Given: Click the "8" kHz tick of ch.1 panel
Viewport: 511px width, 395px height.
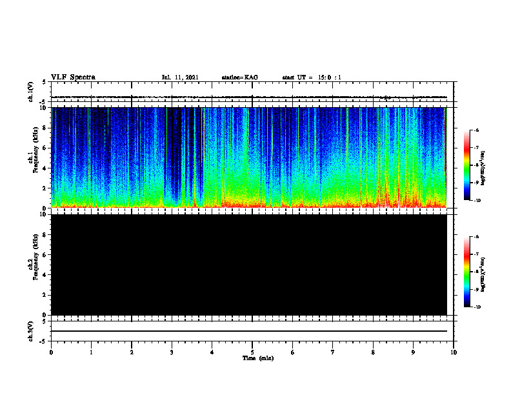Looking at the screenshot, I should click(x=45, y=128).
